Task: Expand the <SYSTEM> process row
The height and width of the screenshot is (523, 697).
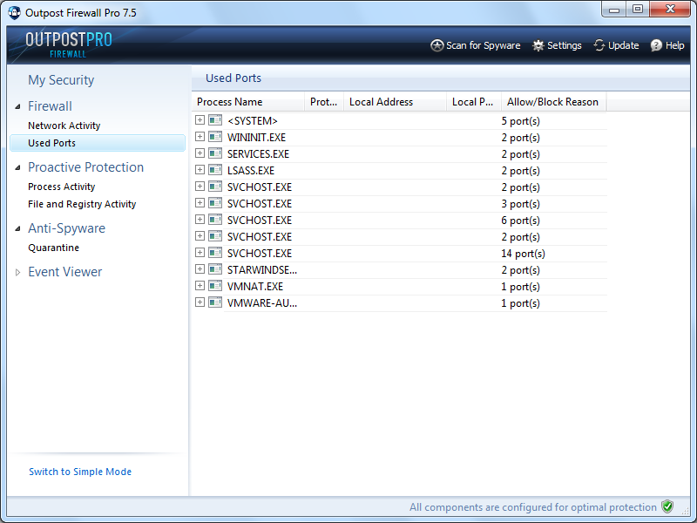Action: click(x=200, y=121)
